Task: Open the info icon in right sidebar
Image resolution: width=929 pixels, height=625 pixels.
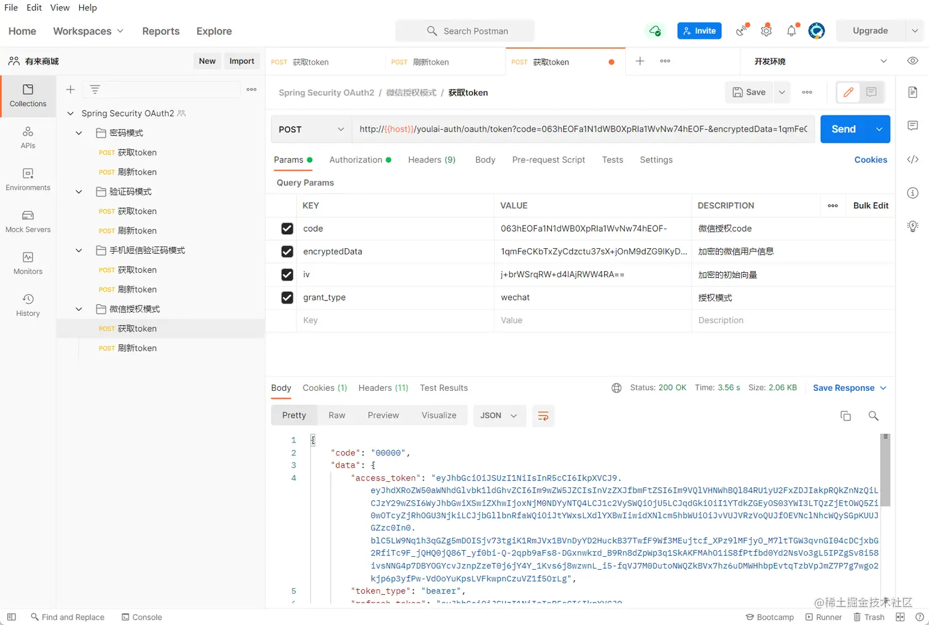Action: pyautogui.click(x=912, y=193)
